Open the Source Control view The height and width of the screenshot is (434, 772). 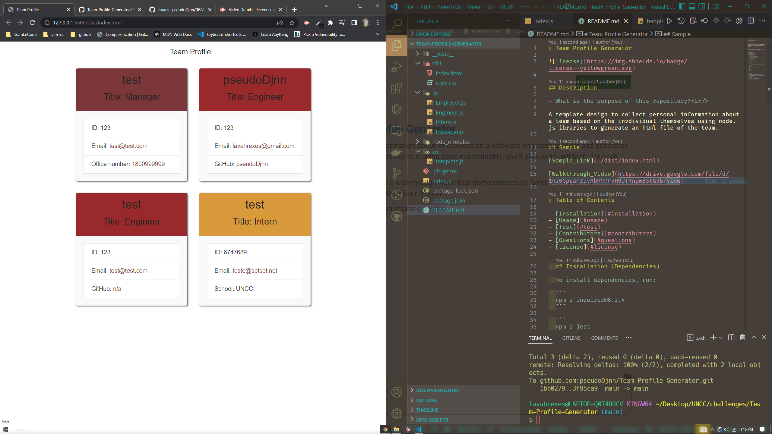coord(396,173)
